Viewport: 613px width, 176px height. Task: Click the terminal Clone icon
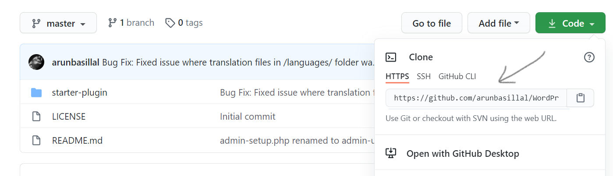tap(391, 57)
